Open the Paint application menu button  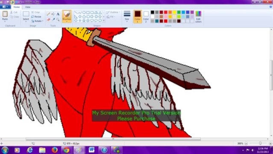pos(5,7)
